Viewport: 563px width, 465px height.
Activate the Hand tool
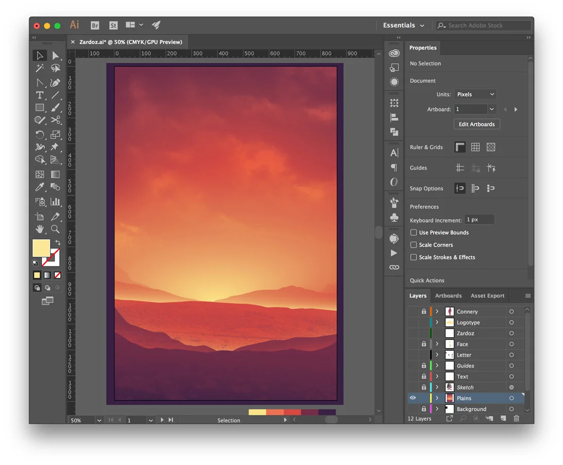[40, 229]
